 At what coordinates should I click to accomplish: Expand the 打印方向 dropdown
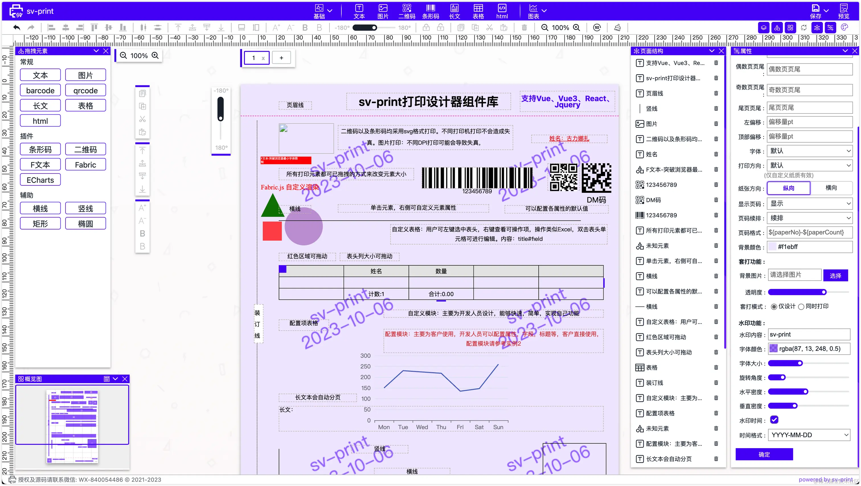pos(809,165)
